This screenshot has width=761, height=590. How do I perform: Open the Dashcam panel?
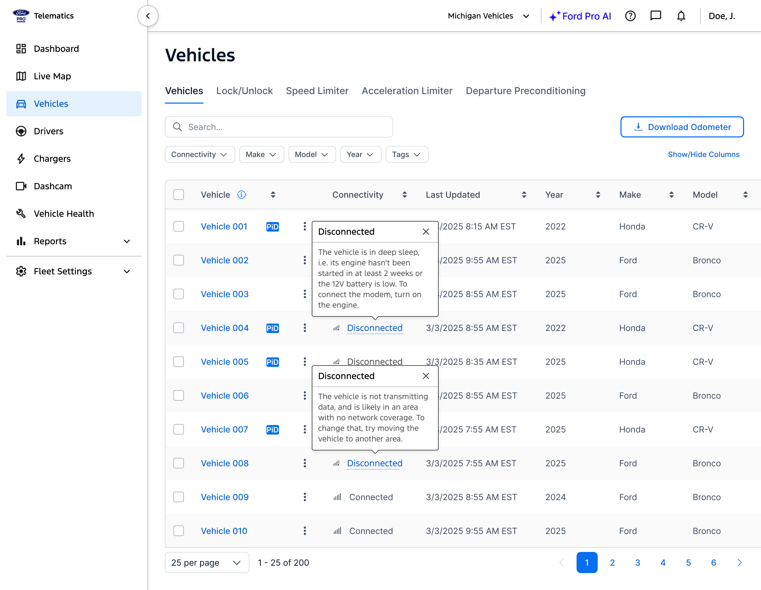click(52, 186)
